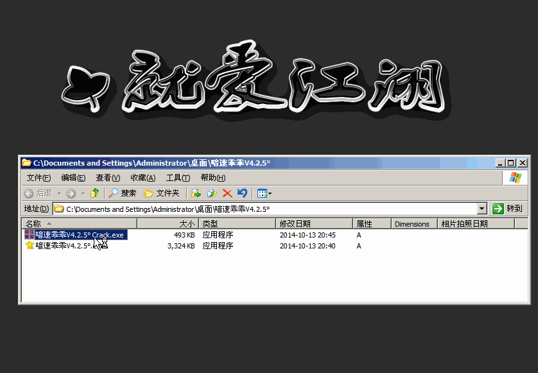Delete selected file with red X
This screenshot has height=373, width=538.
coord(227,193)
